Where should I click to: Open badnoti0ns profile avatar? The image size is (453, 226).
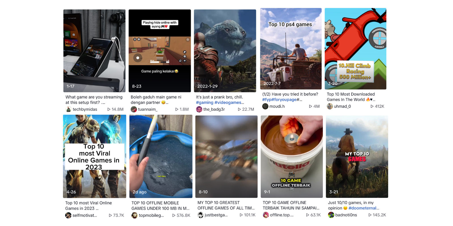pos(331,215)
